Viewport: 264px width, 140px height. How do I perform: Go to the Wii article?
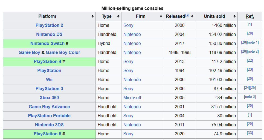pyautogui.click(x=49, y=79)
